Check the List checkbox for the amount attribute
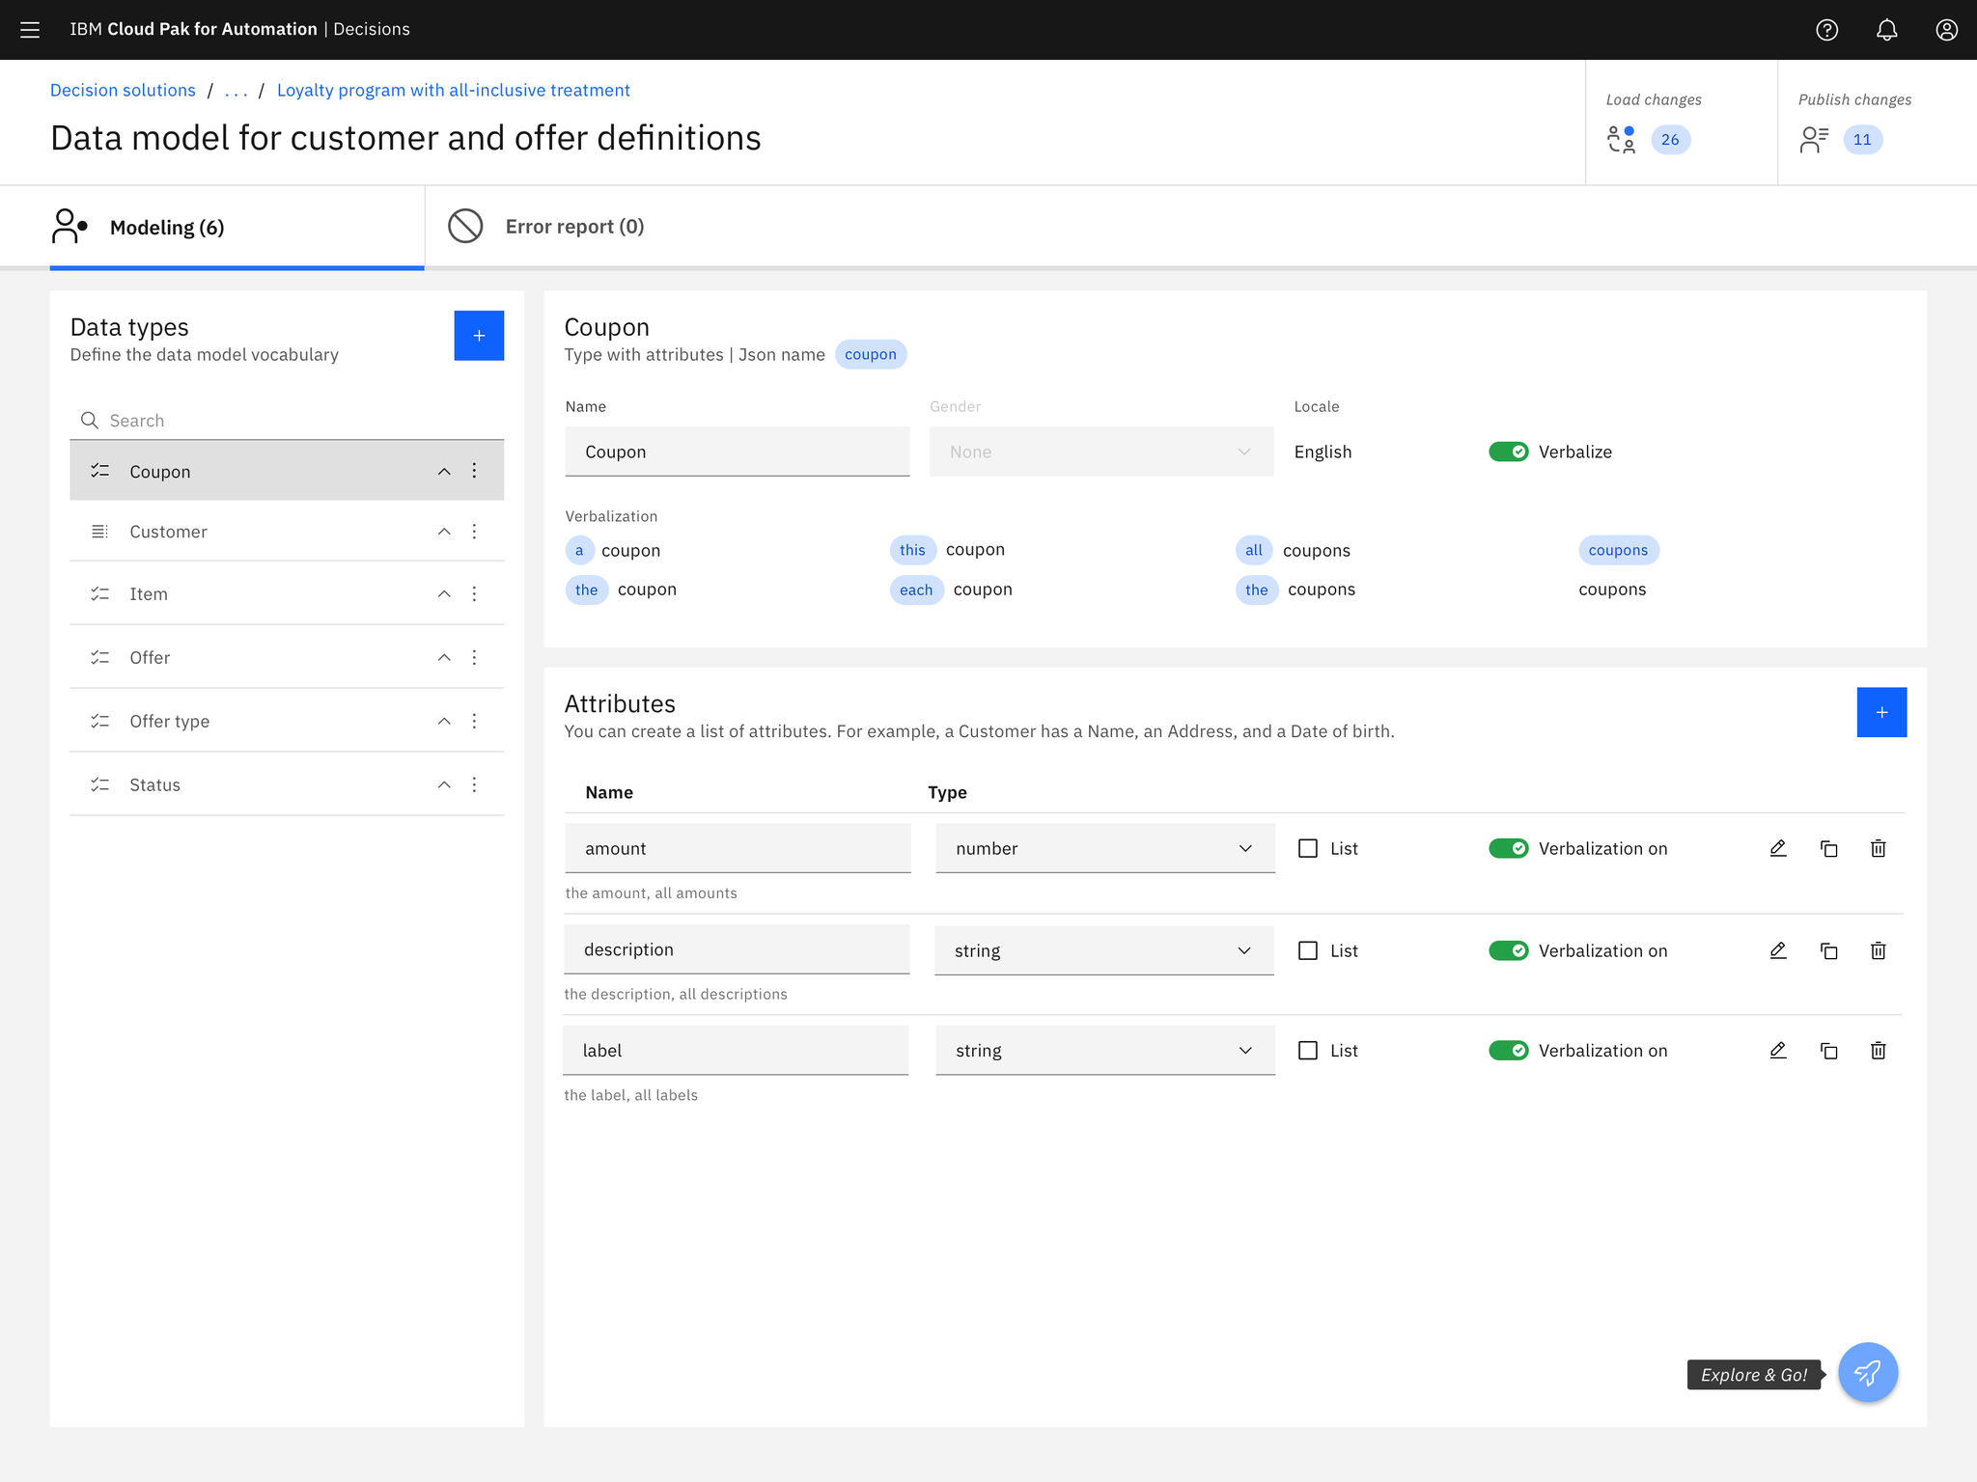This screenshot has width=1977, height=1482. tap(1308, 848)
